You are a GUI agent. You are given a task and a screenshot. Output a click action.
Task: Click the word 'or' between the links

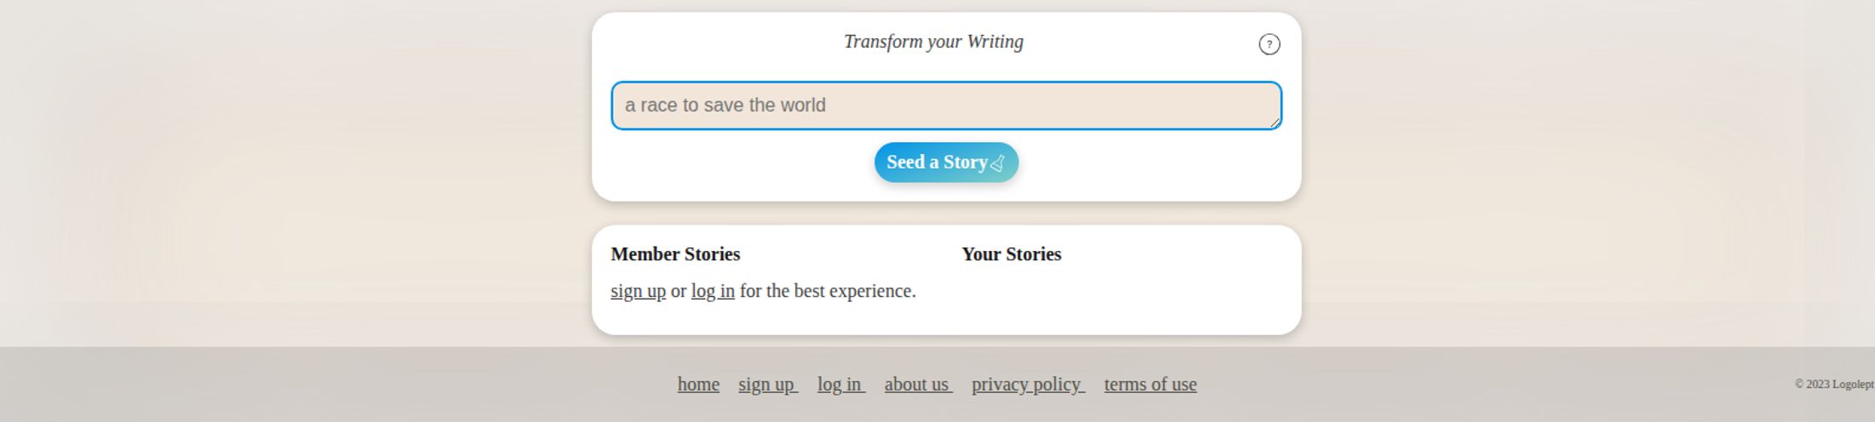[x=679, y=291]
